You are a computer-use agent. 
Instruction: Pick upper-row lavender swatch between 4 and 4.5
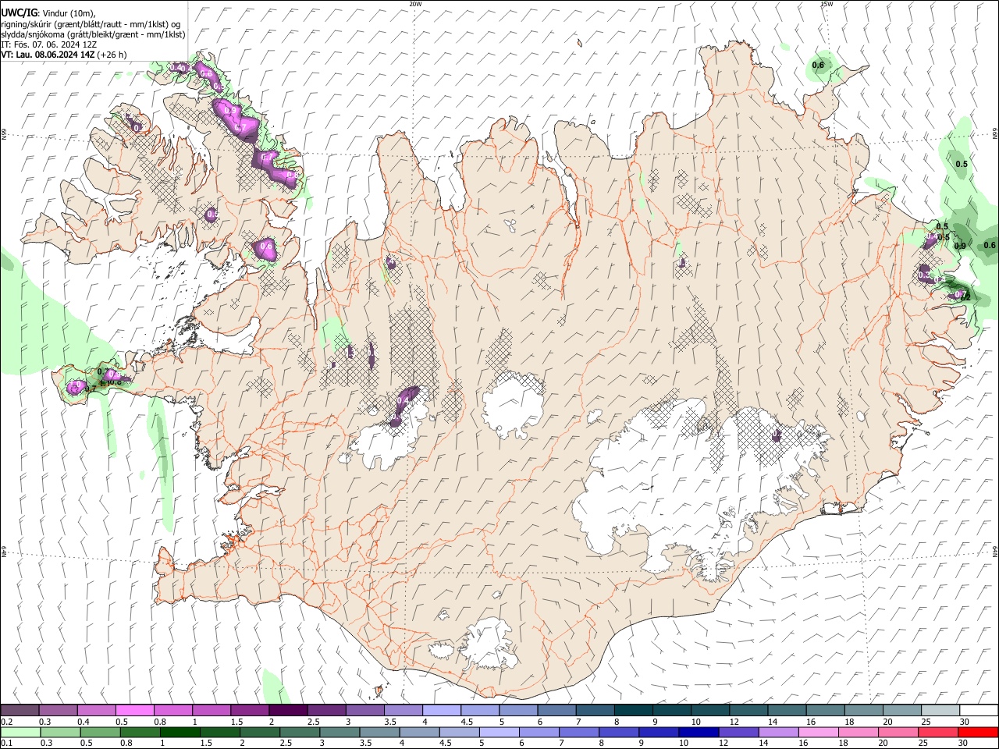(x=441, y=710)
